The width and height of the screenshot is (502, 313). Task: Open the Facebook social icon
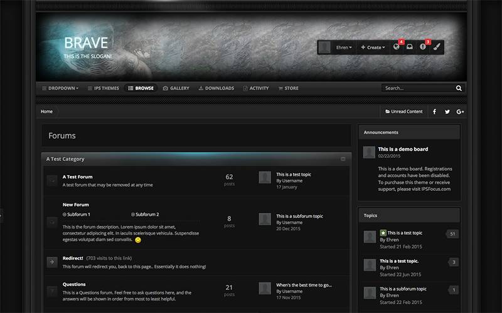(434, 111)
